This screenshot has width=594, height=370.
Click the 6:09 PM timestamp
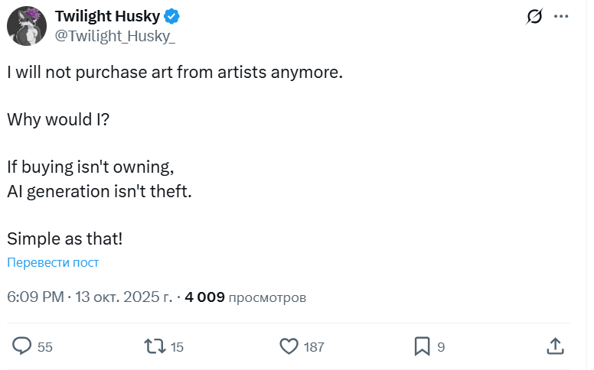pyautogui.click(x=35, y=297)
